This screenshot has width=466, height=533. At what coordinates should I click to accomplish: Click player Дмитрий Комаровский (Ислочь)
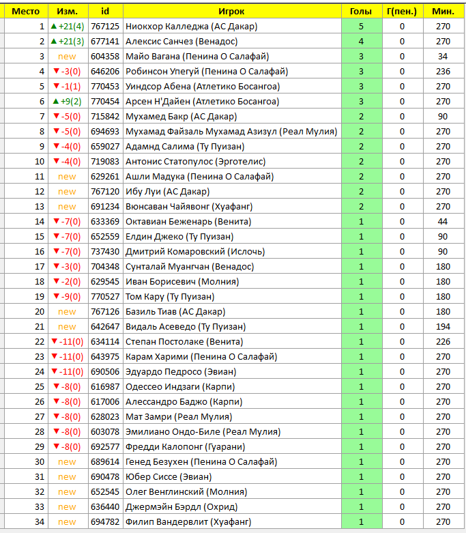coord(195,252)
